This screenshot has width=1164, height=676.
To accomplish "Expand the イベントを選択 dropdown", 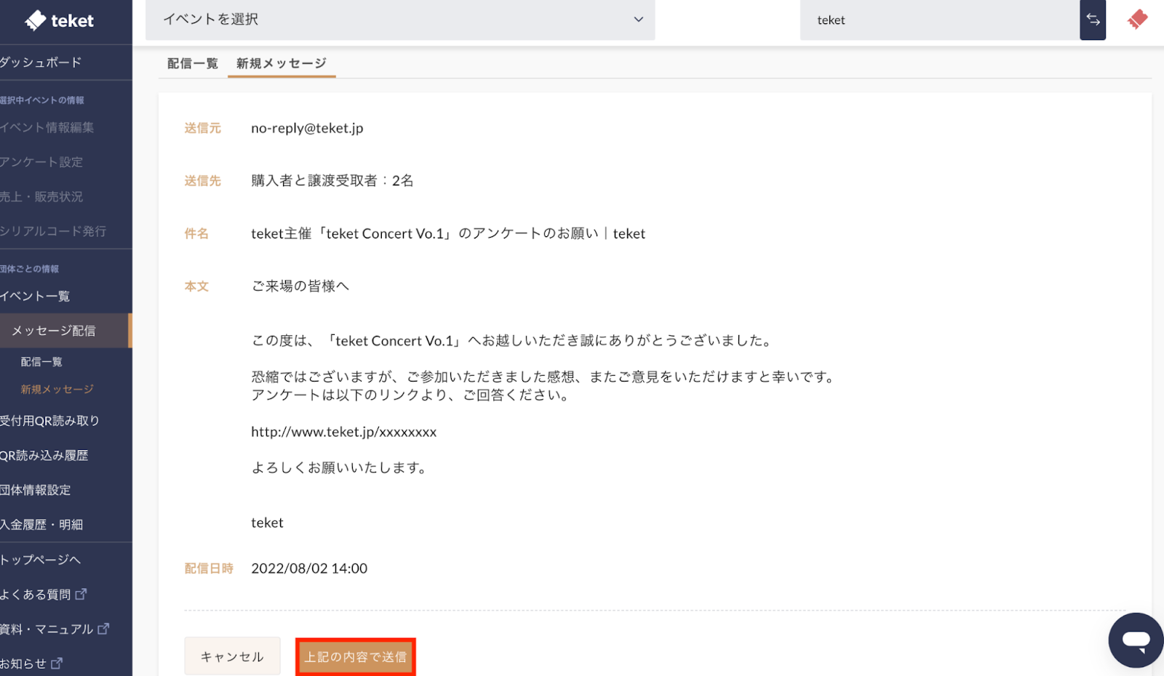I will [400, 20].
